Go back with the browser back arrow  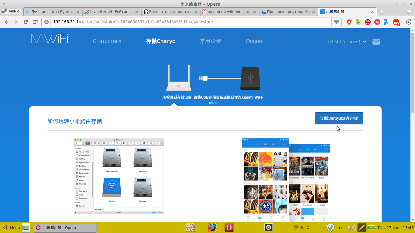coord(6,22)
